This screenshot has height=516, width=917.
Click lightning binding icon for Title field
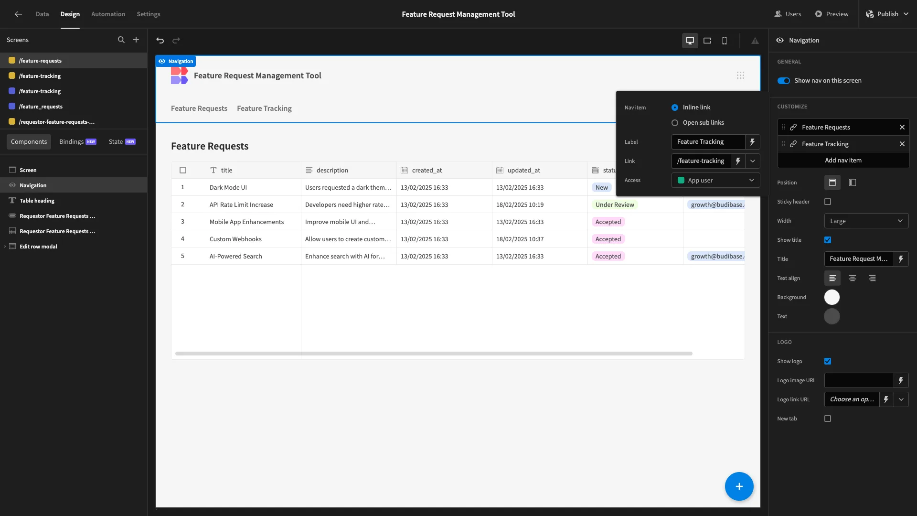pos(901,259)
